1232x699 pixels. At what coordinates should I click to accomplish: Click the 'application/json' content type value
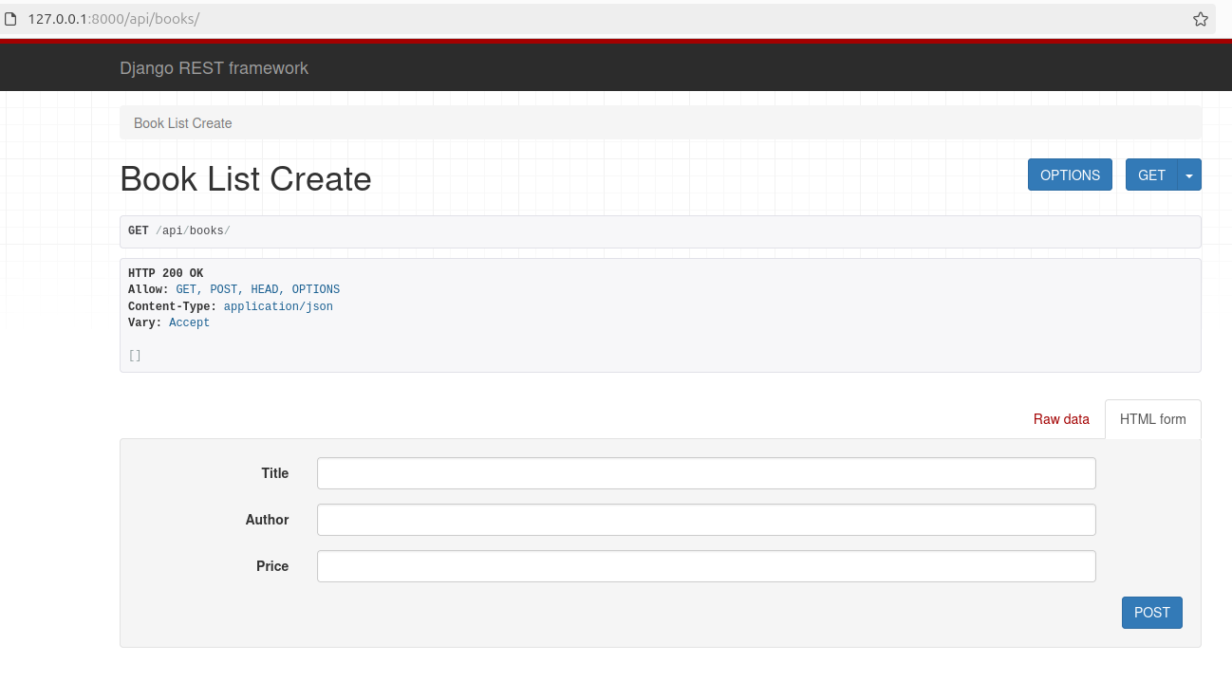click(x=278, y=306)
